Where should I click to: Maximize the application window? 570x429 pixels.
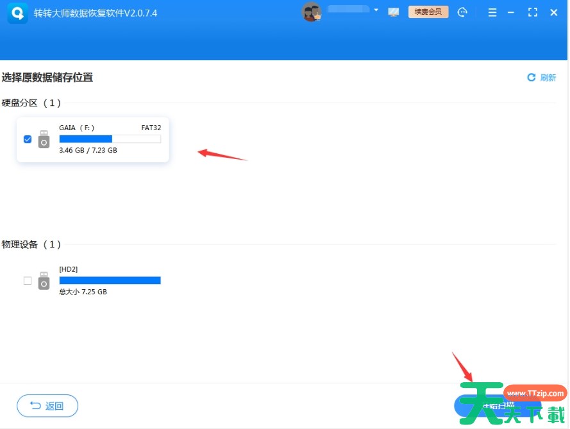click(x=533, y=12)
